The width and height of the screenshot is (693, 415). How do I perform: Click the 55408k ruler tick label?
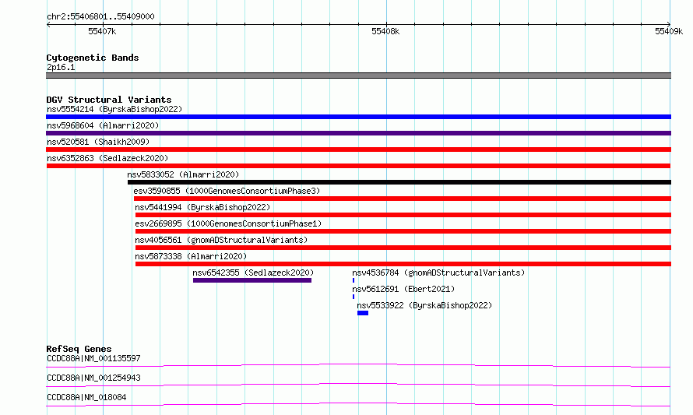coord(385,31)
